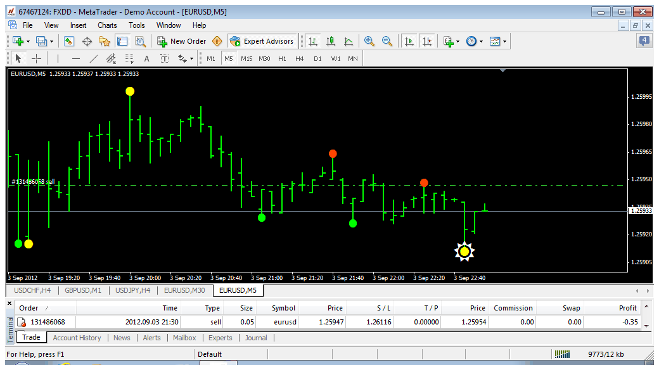Click the chart shift triangle marker
Viewport: 659px width, 365px height.
point(502,70)
